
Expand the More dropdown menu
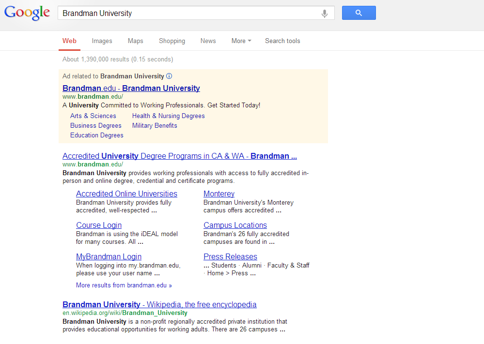241,41
